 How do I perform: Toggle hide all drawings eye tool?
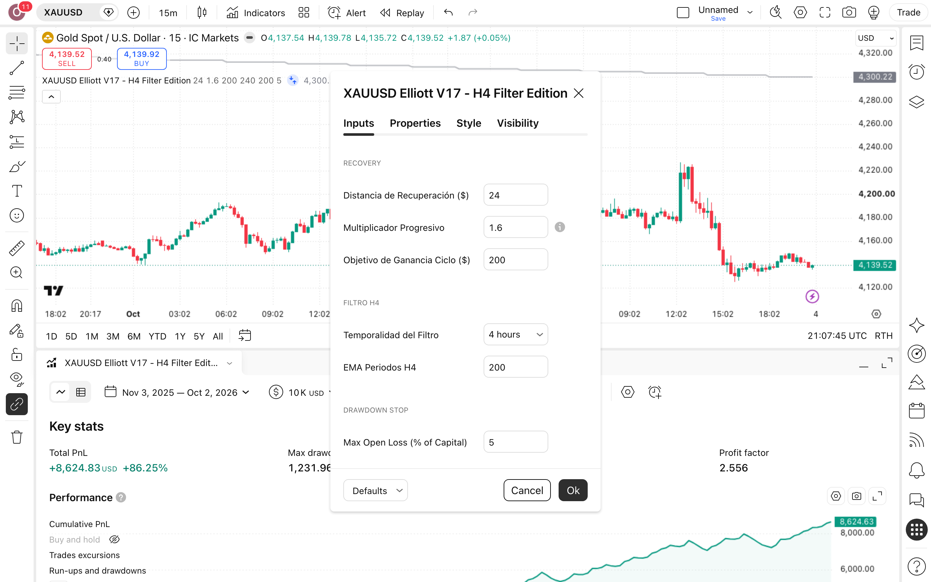pyautogui.click(x=16, y=380)
